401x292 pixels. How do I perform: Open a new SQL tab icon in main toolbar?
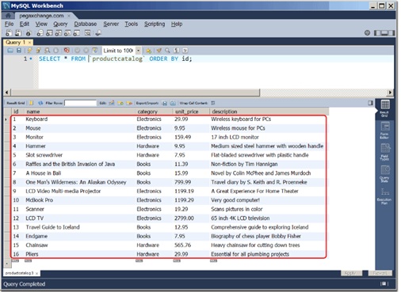pos(9,33)
